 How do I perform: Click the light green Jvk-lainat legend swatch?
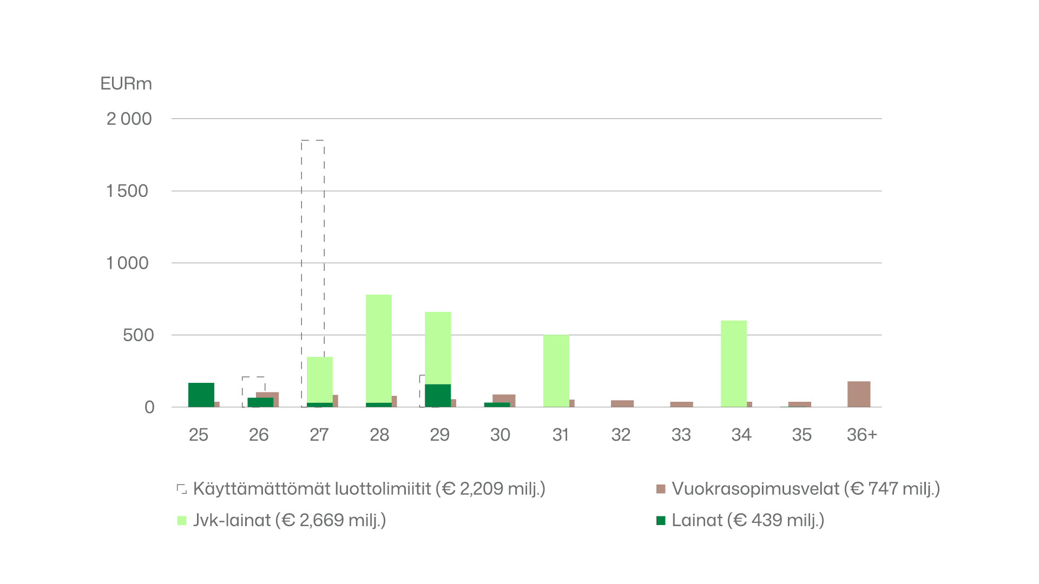coord(182,521)
